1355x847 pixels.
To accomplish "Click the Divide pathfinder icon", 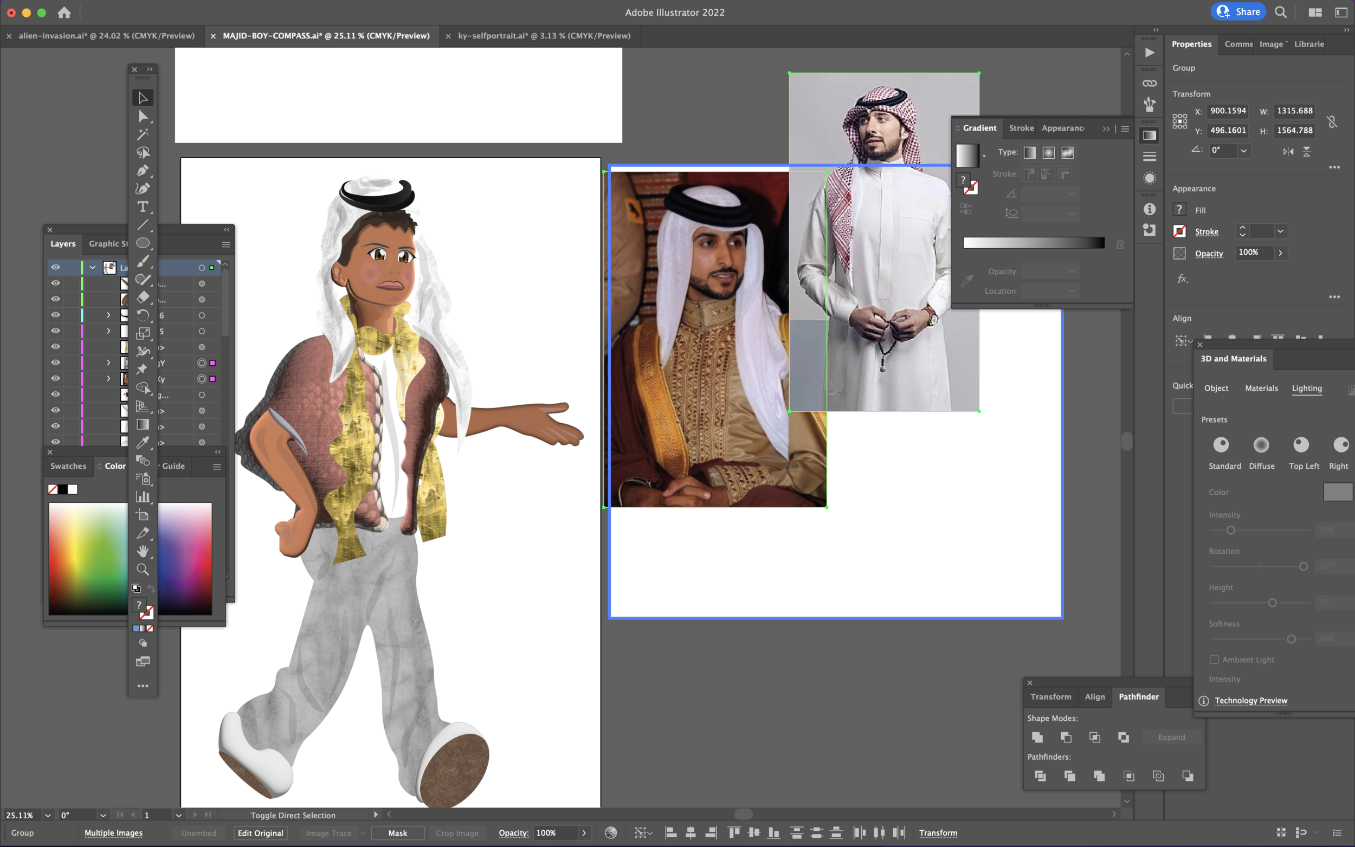I will pos(1040,776).
